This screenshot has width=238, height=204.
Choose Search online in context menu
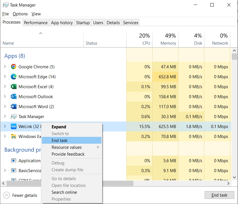pos(72,192)
